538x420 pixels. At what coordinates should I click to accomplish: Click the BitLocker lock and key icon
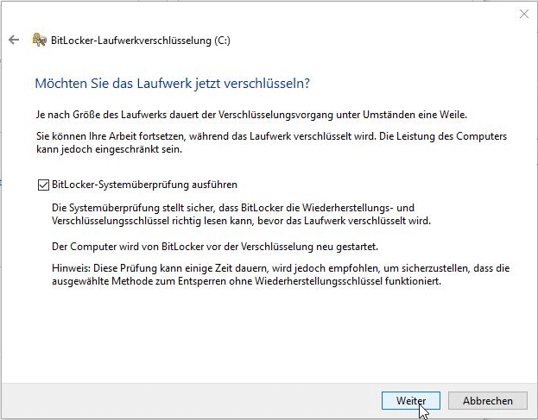[39, 40]
